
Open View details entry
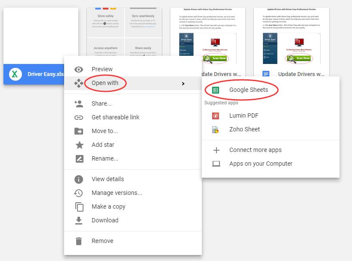coord(108,179)
